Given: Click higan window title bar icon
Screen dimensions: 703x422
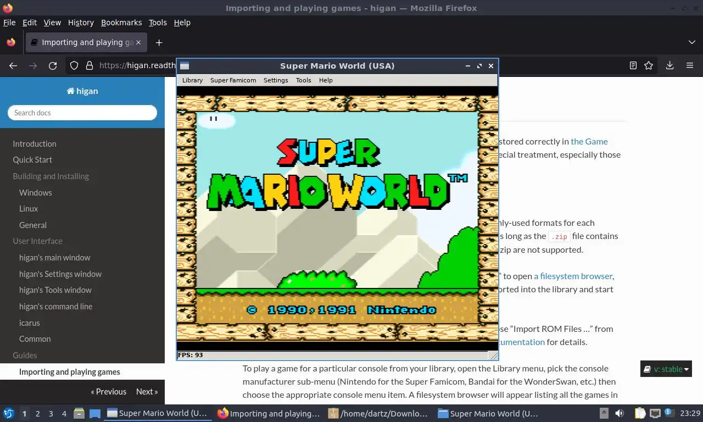Looking at the screenshot, I should coord(185,66).
